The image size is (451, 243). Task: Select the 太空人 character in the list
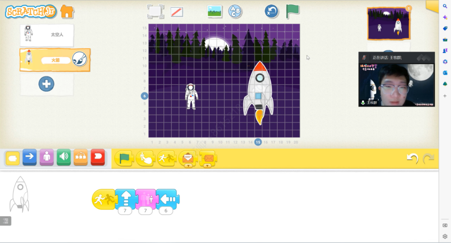pyautogui.click(x=47, y=35)
